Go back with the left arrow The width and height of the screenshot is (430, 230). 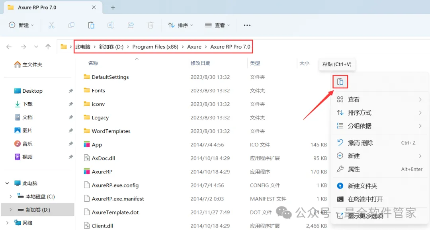[x=9, y=47]
